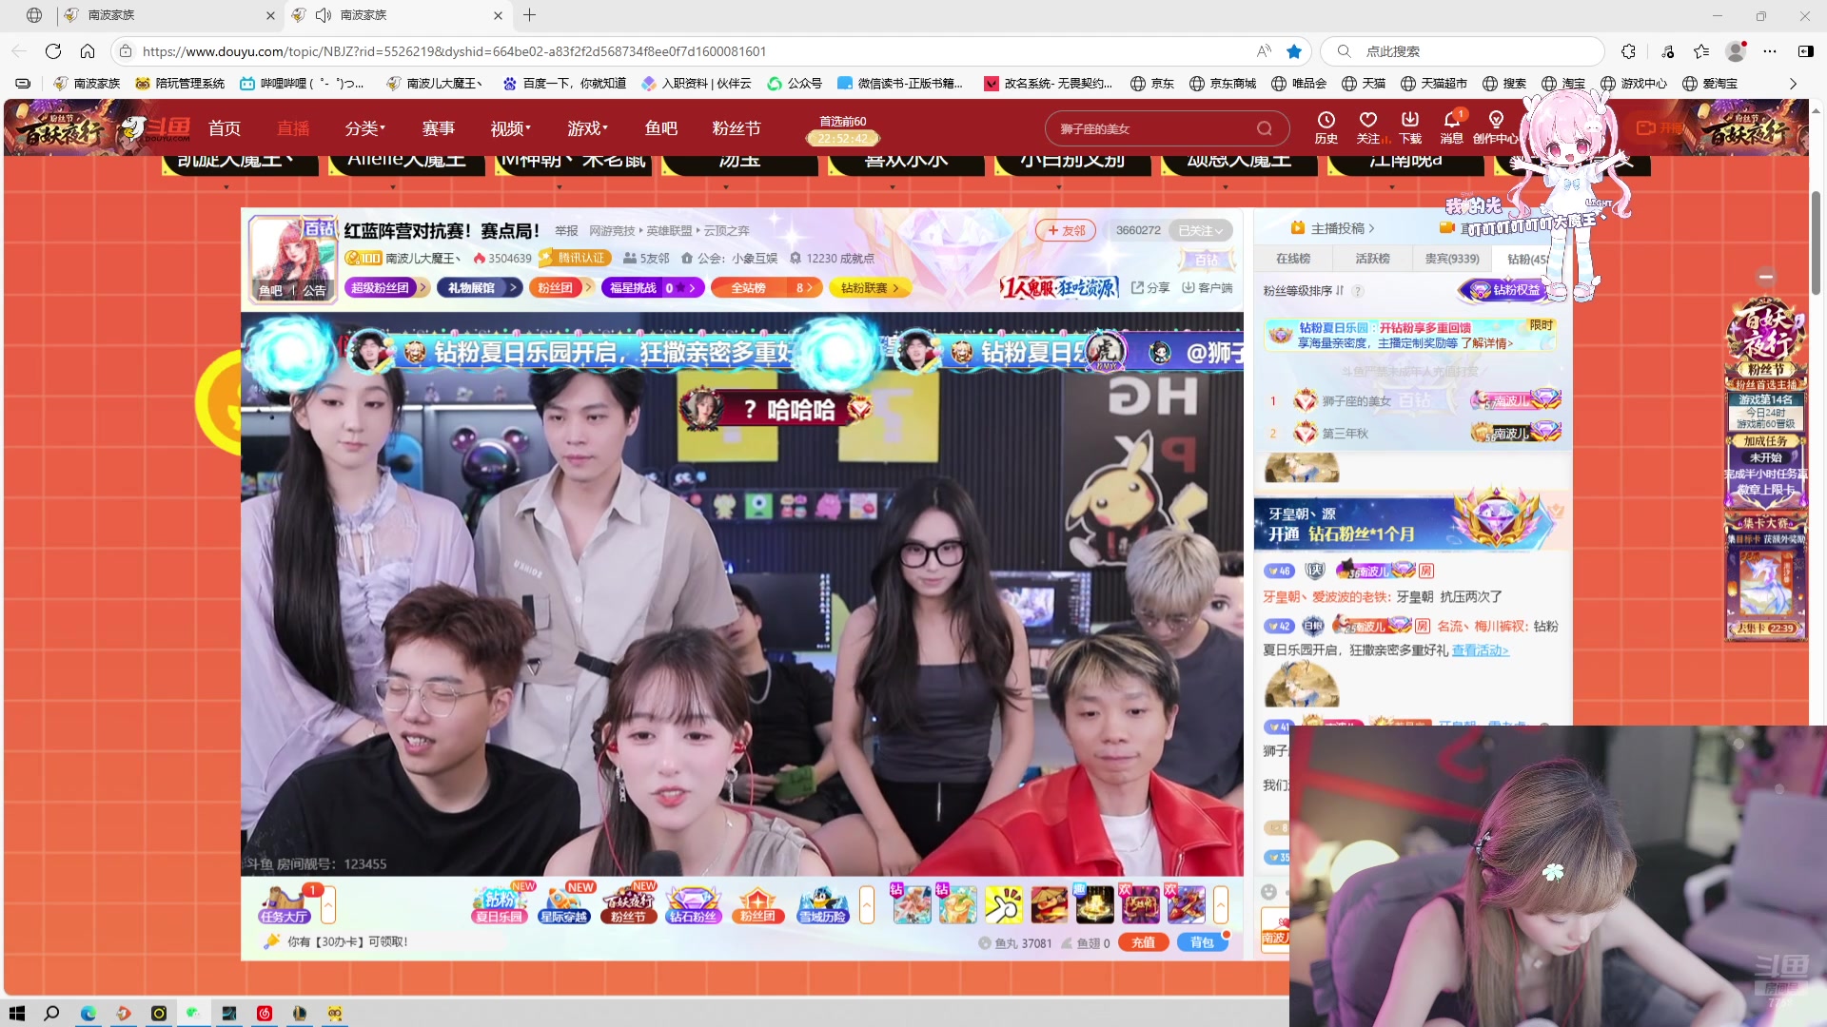Open the 消息 bell notification icon

pyautogui.click(x=1451, y=120)
